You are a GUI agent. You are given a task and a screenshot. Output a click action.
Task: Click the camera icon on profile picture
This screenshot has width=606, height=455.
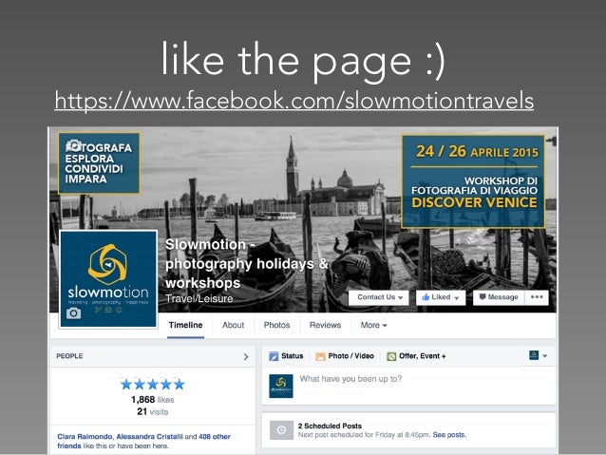[x=73, y=313]
